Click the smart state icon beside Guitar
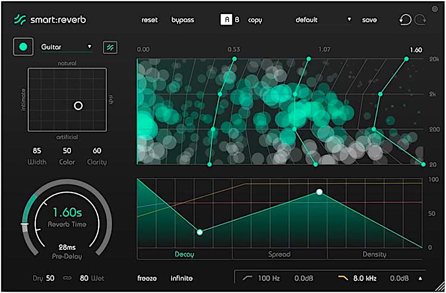 tap(109, 46)
